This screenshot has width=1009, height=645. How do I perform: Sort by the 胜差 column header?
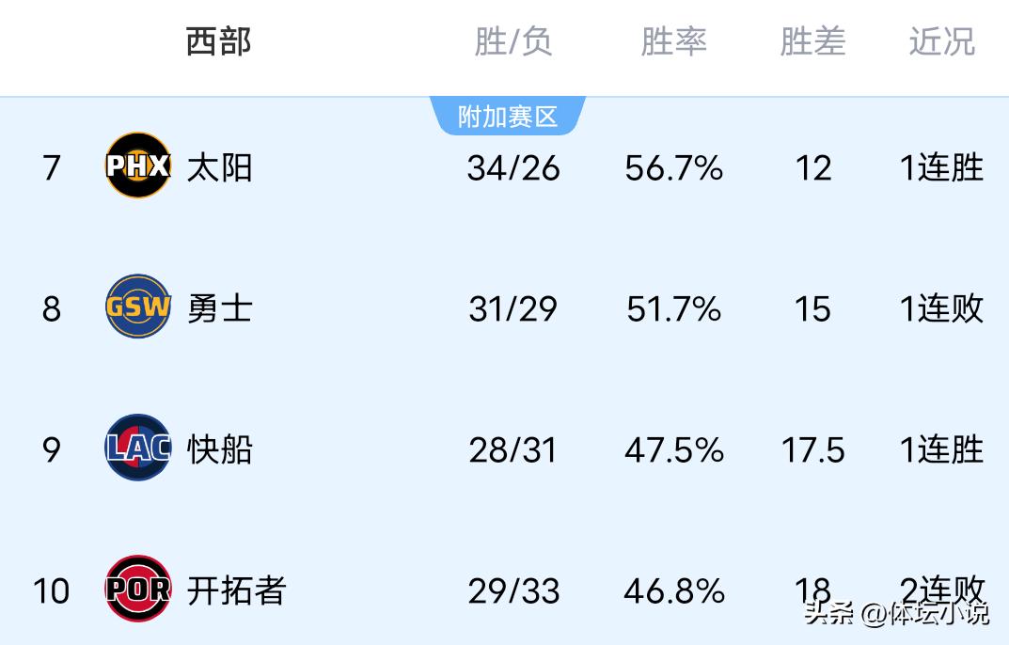click(812, 42)
